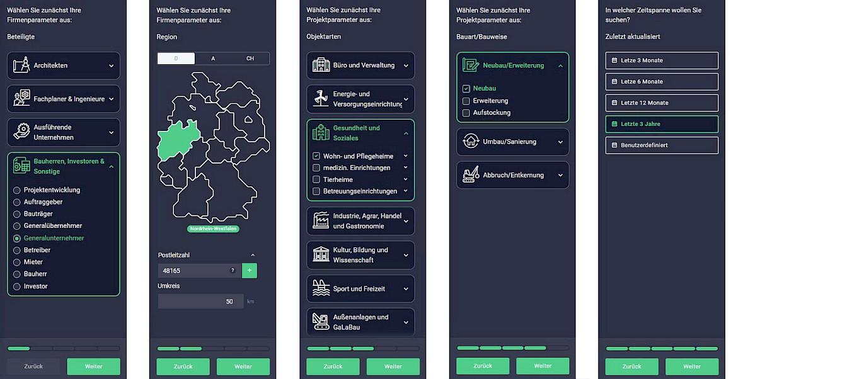
Task: Click the Fachplaner & Ingenieure gear icon
Action: pyautogui.click(x=21, y=98)
